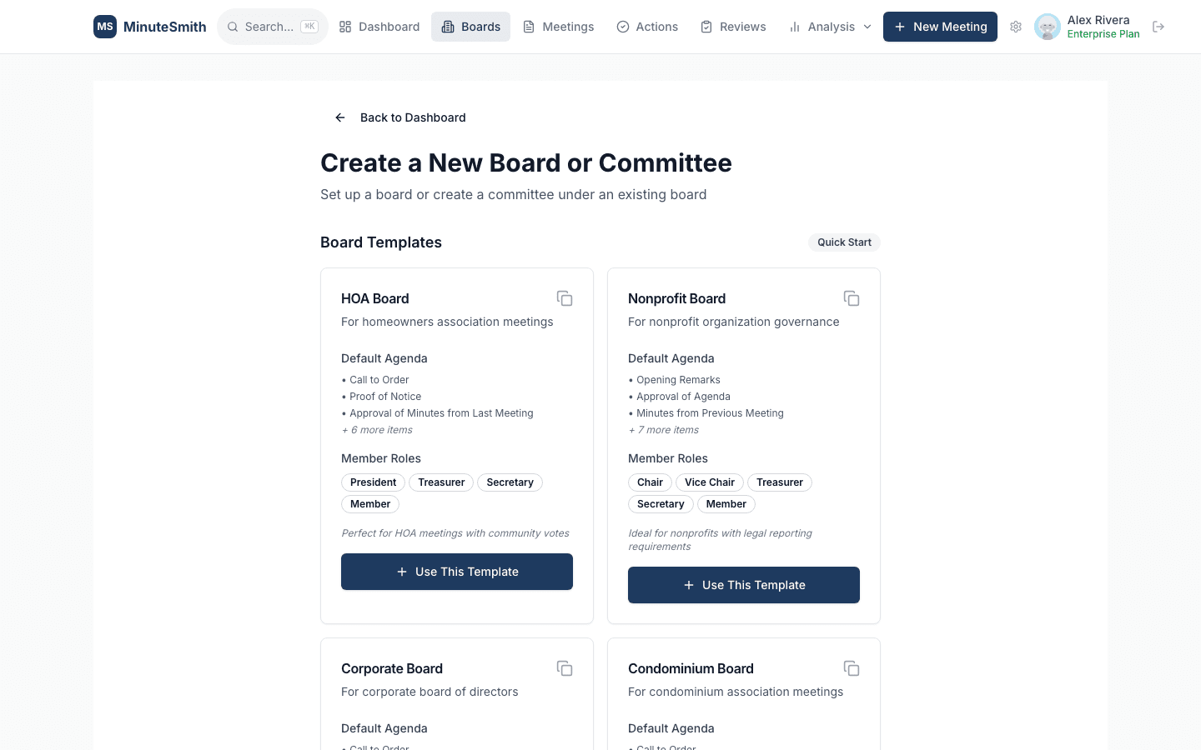Image resolution: width=1201 pixels, height=750 pixels.
Task: Open settings via the gear icon
Action: pos(1016,27)
